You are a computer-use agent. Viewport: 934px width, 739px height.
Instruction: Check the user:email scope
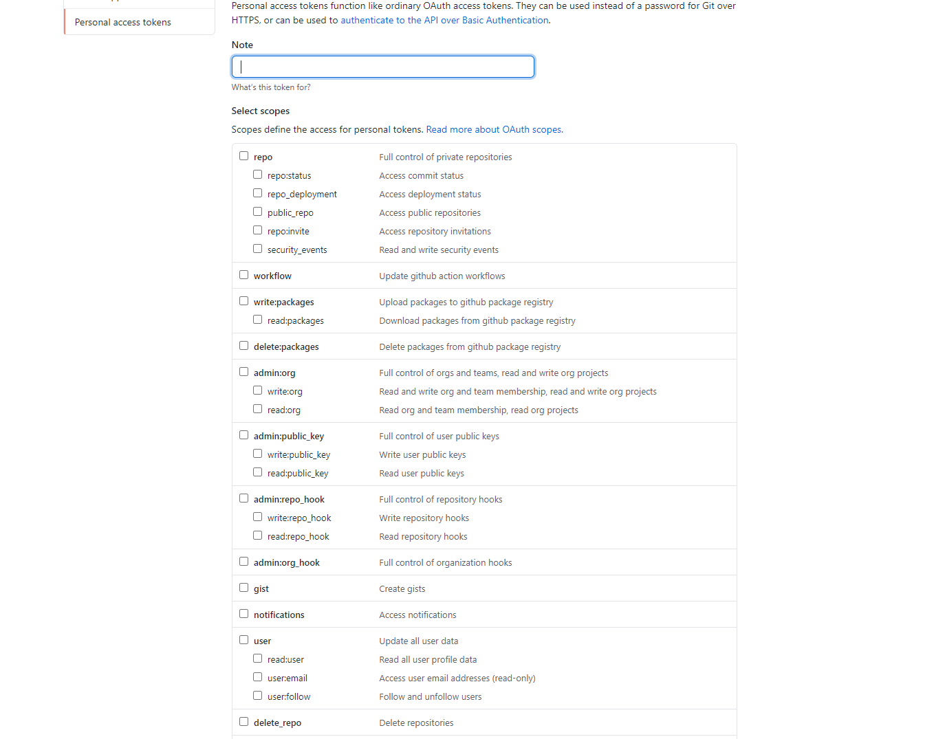(257, 676)
